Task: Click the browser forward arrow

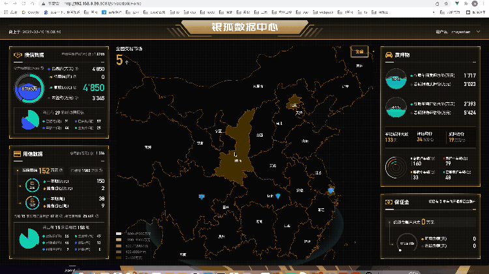Action: click(x=14, y=3)
